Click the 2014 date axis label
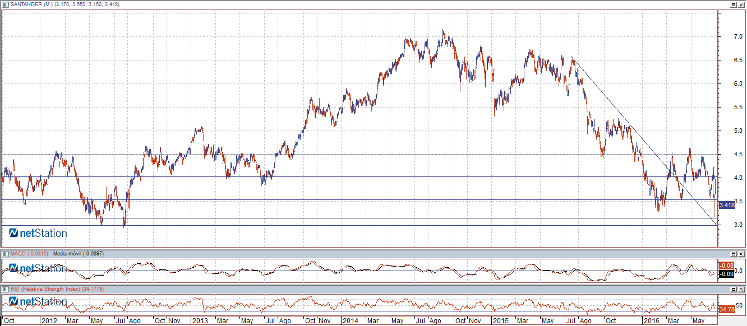Viewport: 747px width, 326px height. (x=350, y=322)
